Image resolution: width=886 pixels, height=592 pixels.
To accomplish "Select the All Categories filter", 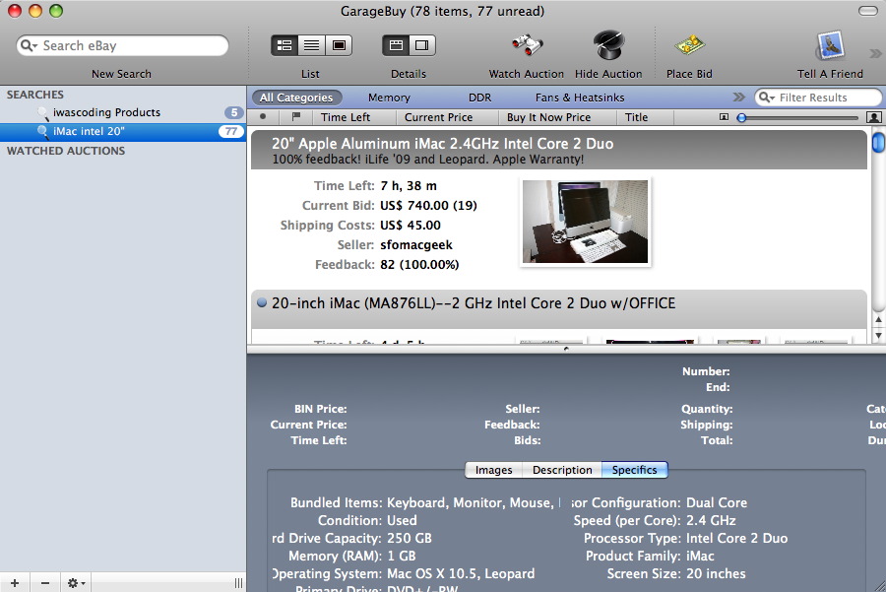I will 296,98.
